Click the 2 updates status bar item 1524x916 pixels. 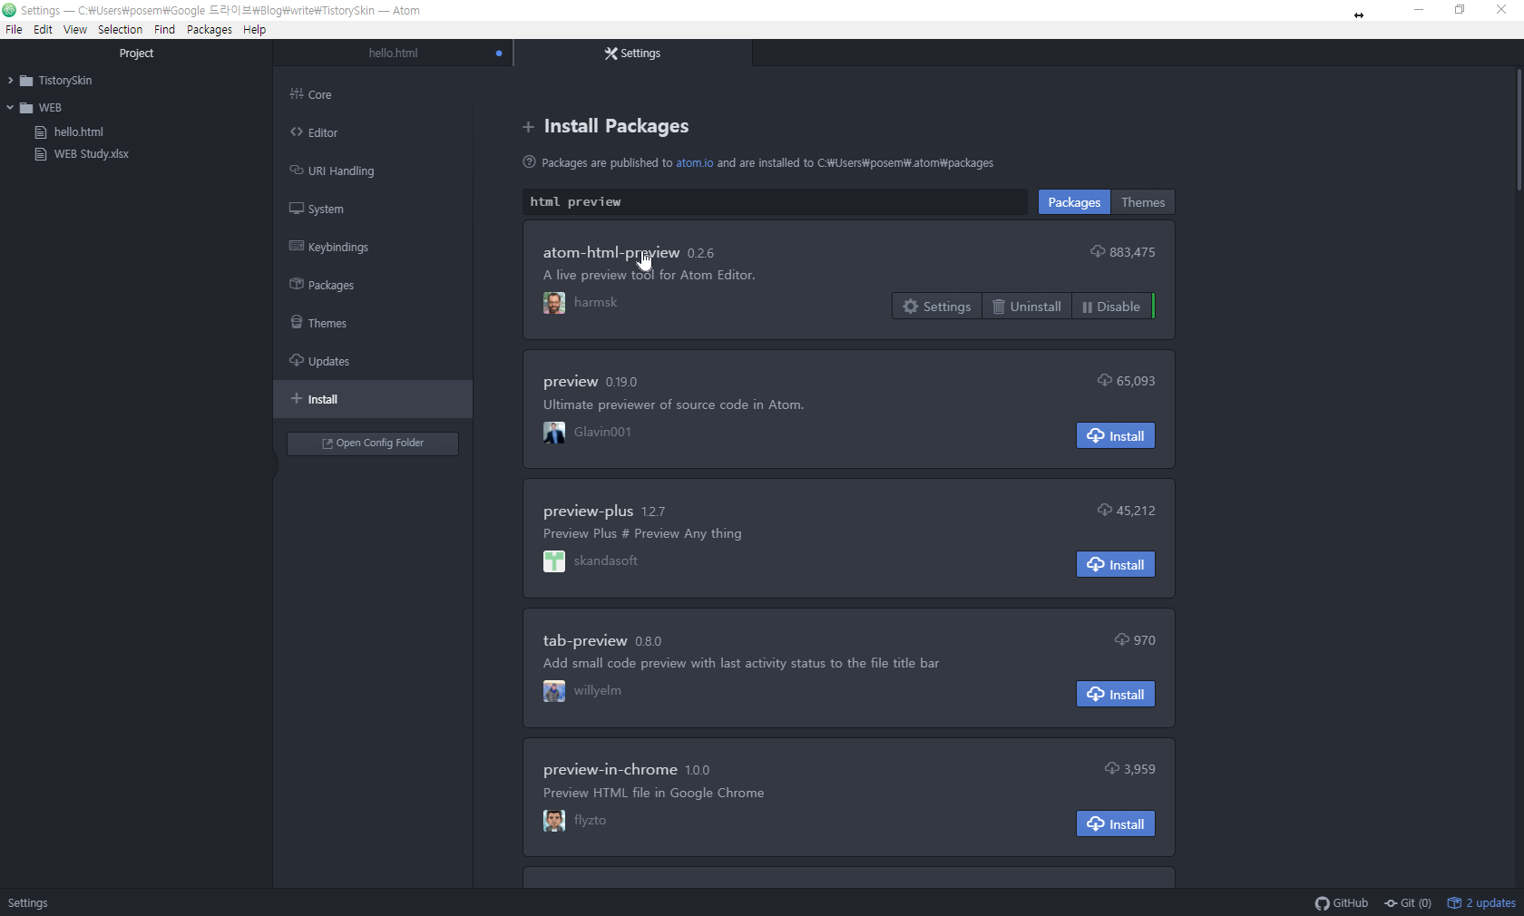[x=1481, y=903]
